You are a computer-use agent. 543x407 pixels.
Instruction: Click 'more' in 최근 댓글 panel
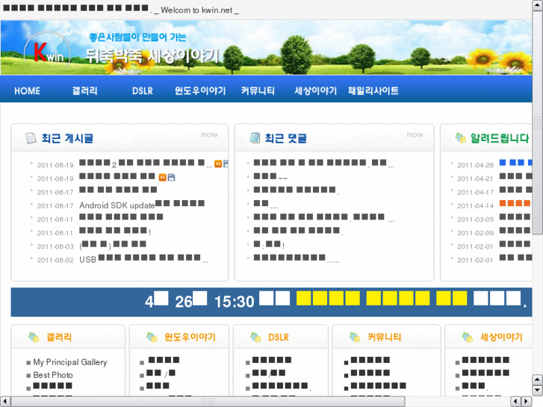(x=415, y=134)
